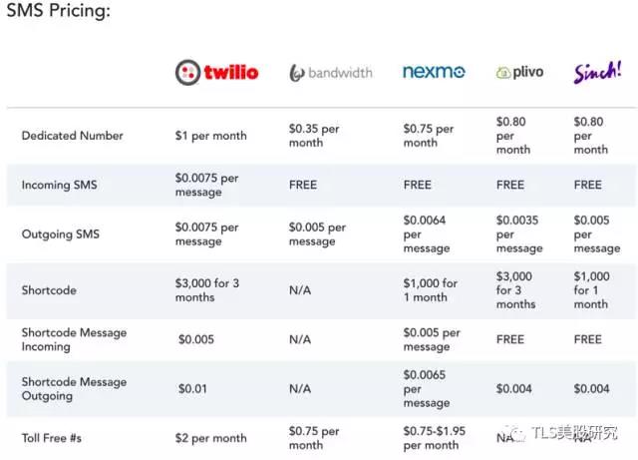This screenshot has width=638, height=460.
Task: Click the Sinch logo
Action: (597, 72)
